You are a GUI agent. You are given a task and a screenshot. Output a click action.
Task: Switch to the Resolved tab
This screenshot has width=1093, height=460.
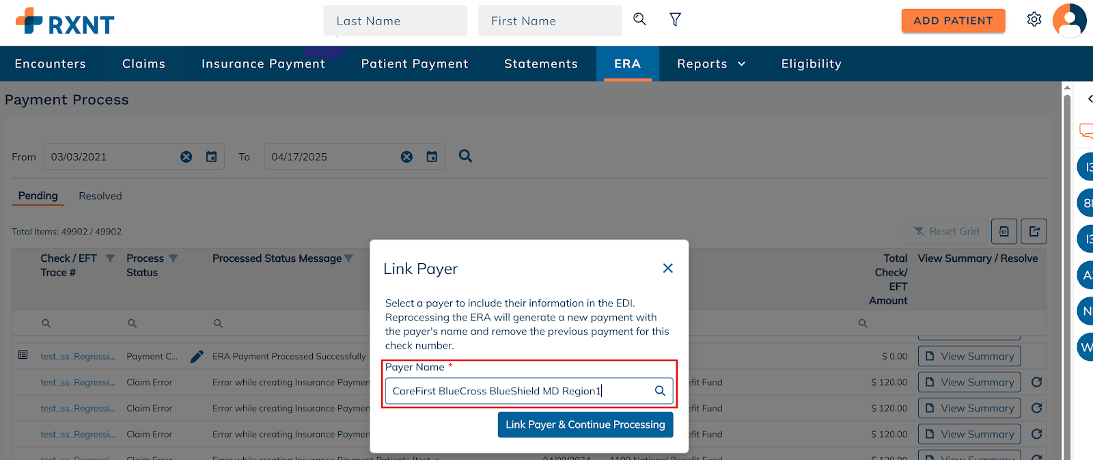pyautogui.click(x=100, y=196)
